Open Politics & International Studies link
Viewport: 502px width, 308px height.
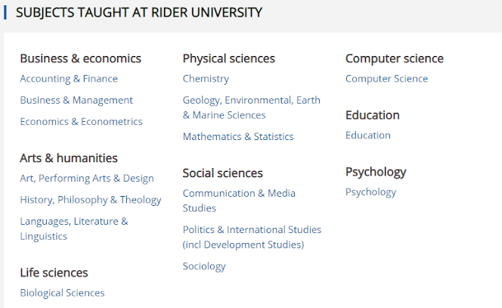252,237
